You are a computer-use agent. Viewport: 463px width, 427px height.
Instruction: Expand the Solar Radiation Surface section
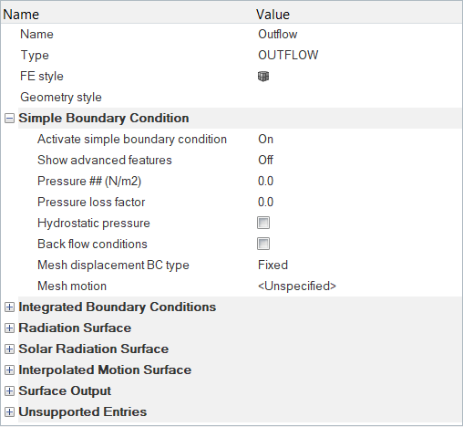pyautogui.click(x=9, y=349)
